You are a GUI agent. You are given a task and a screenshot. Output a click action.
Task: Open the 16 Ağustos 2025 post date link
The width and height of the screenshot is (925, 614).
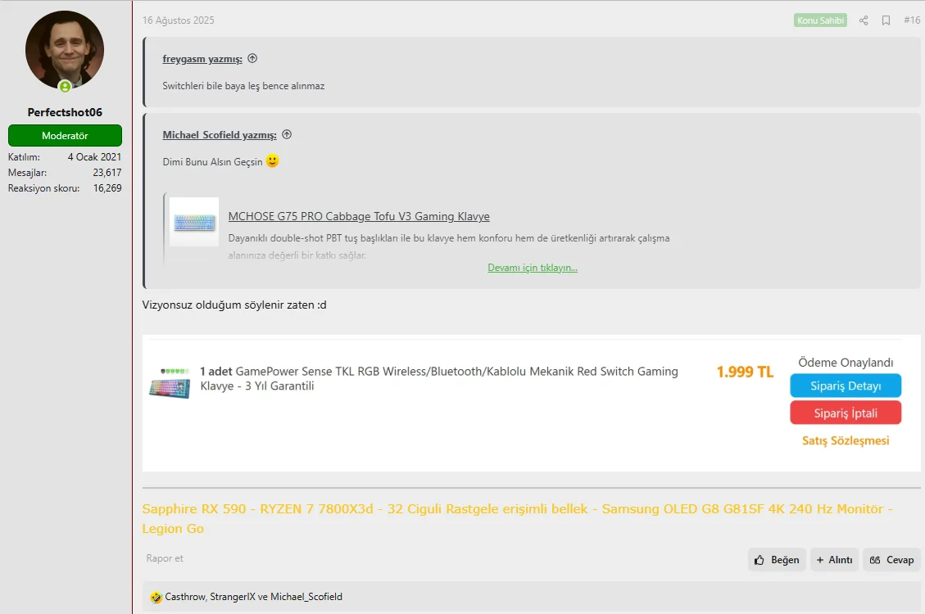coord(178,20)
